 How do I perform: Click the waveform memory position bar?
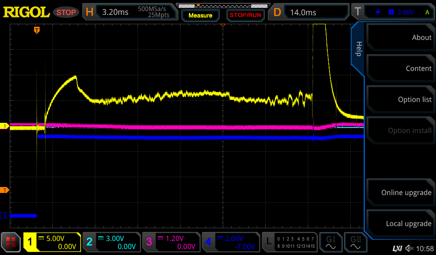click(x=223, y=6)
